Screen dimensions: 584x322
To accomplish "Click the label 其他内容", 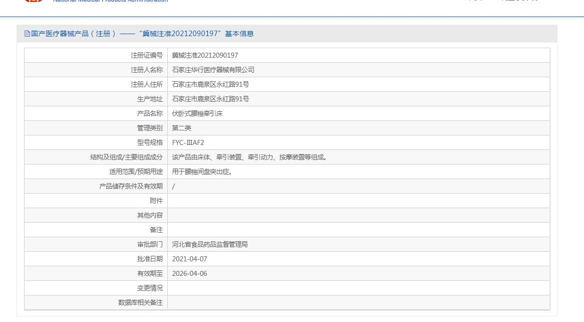I will (x=150, y=215).
